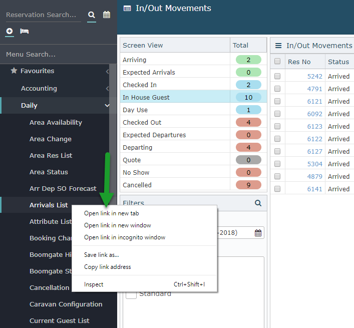
Task: Open reservation number 6141 link
Action: 315,189
